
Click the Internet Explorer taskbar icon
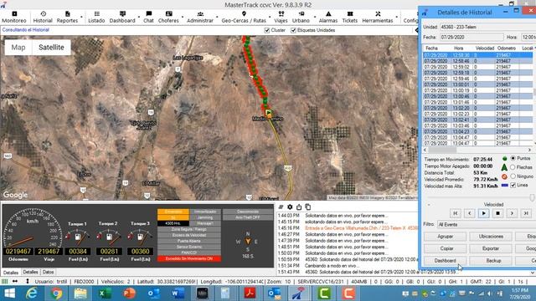click(32, 293)
